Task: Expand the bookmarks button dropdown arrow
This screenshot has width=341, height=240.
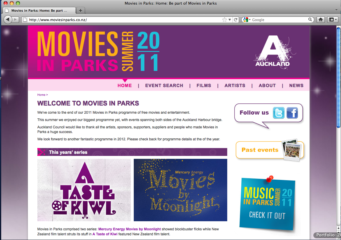Action: [336, 20]
